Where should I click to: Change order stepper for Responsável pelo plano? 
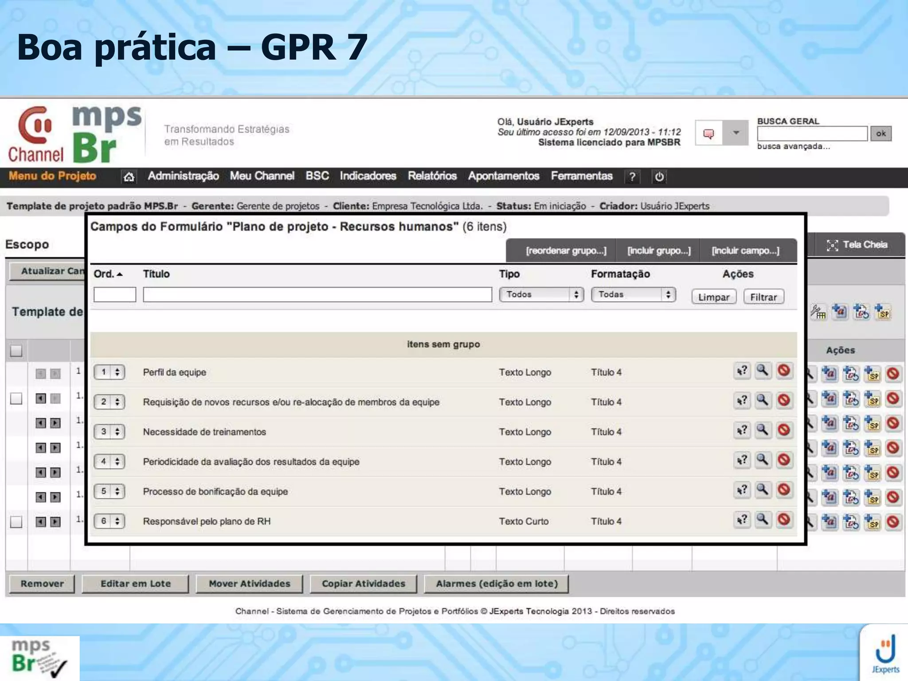[109, 521]
